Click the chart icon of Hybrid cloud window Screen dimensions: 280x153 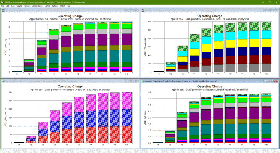pos(143,81)
